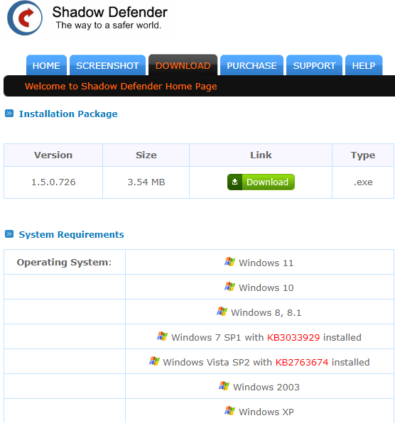The image size is (395, 423).
Task: Click the Windows flag icon beside Windows Vista SP2
Action: tap(154, 361)
